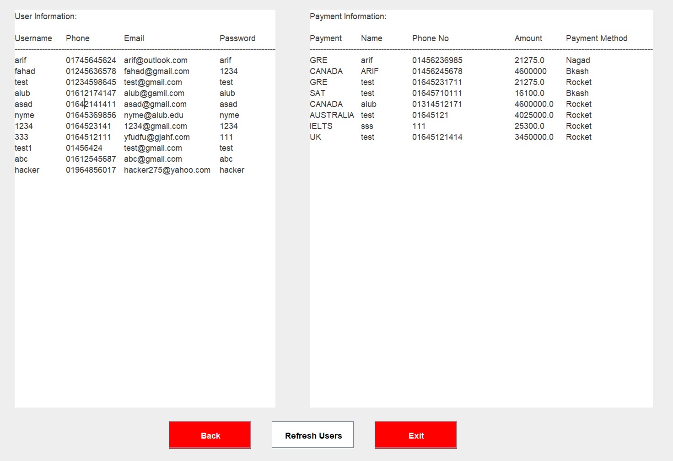This screenshot has height=461, width=673.
Task: Select email abc@gmail.com
Action: tap(153, 159)
